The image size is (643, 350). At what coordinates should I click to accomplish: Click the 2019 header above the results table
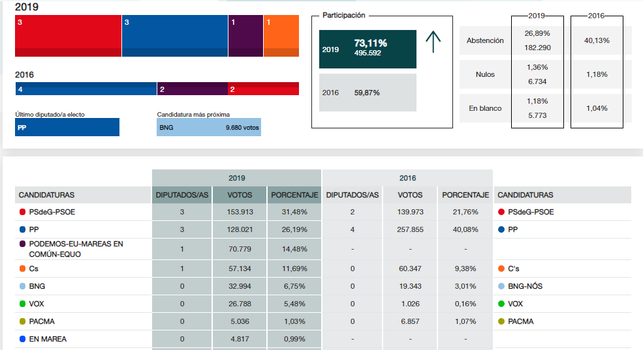[x=237, y=178]
